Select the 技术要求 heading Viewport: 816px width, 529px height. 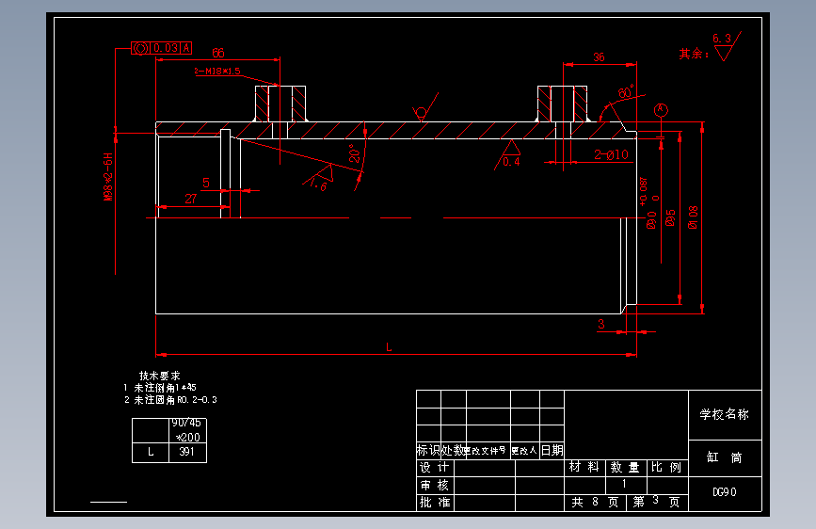159,376
